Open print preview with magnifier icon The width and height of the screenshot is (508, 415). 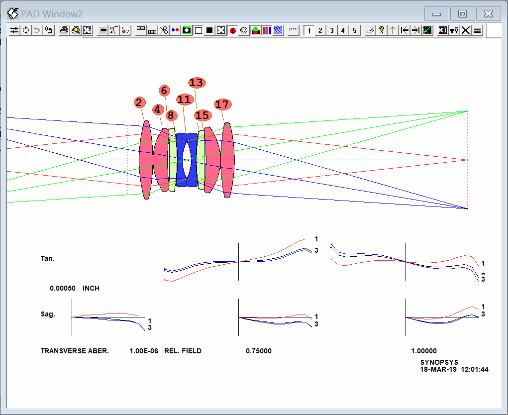click(x=76, y=30)
